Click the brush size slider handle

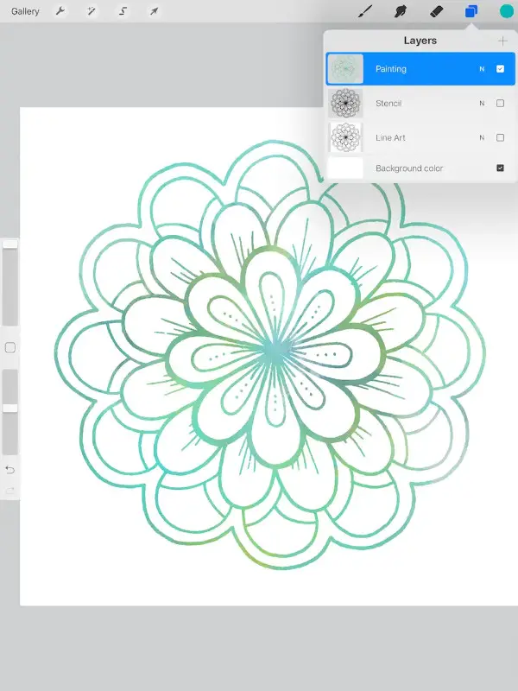(x=9, y=244)
